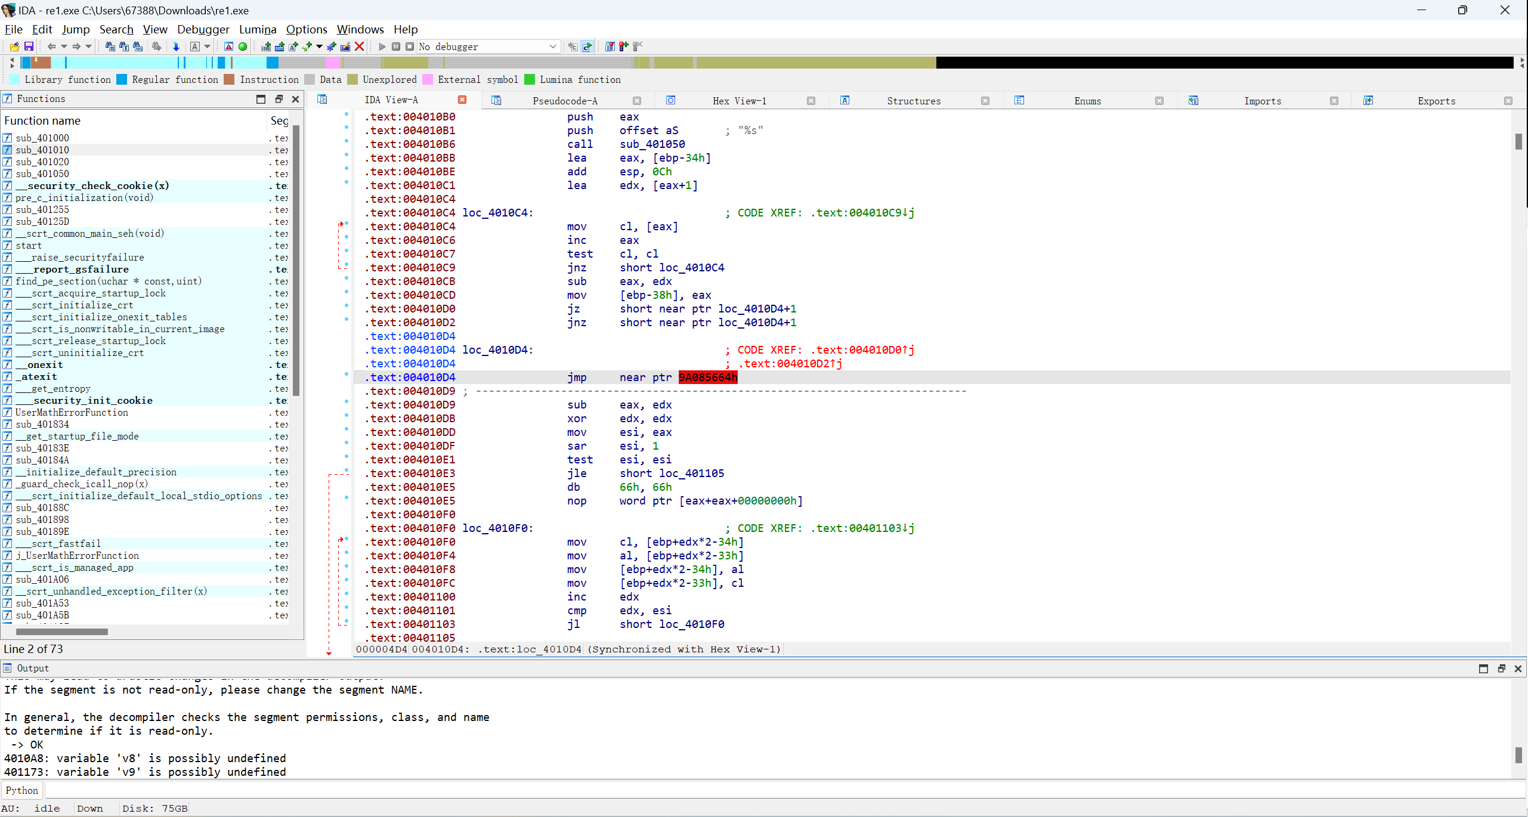Click the red X delete toolbar icon
The image size is (1528, 817).
click(x=359, y=47)
